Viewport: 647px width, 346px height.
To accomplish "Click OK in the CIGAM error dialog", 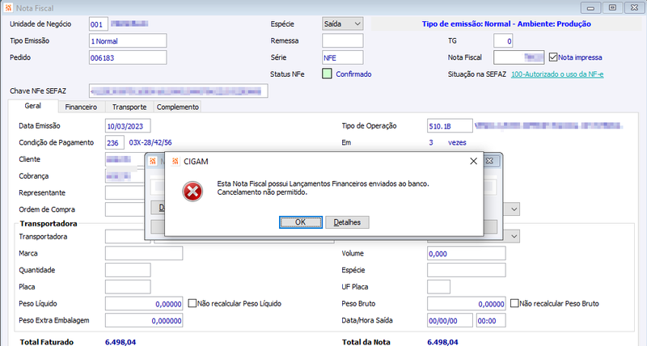I will click(300, 222).
